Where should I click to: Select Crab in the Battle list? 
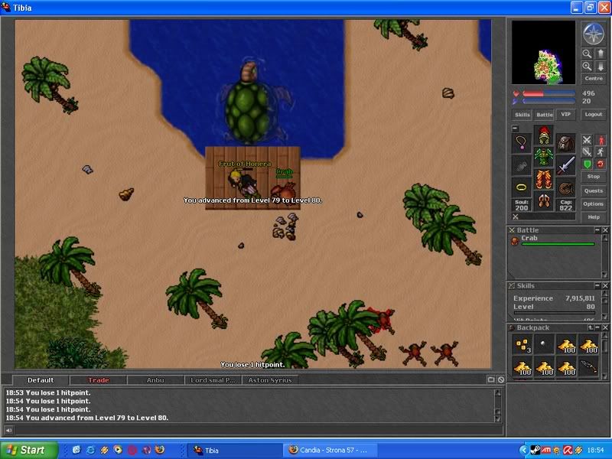tap(554, 241)
